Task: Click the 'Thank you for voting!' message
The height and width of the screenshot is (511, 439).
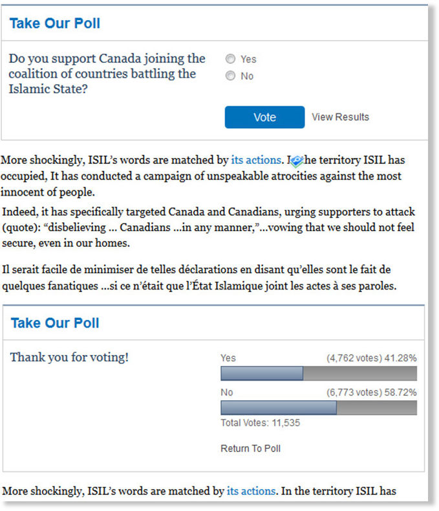Action: (x=69, y=357)
